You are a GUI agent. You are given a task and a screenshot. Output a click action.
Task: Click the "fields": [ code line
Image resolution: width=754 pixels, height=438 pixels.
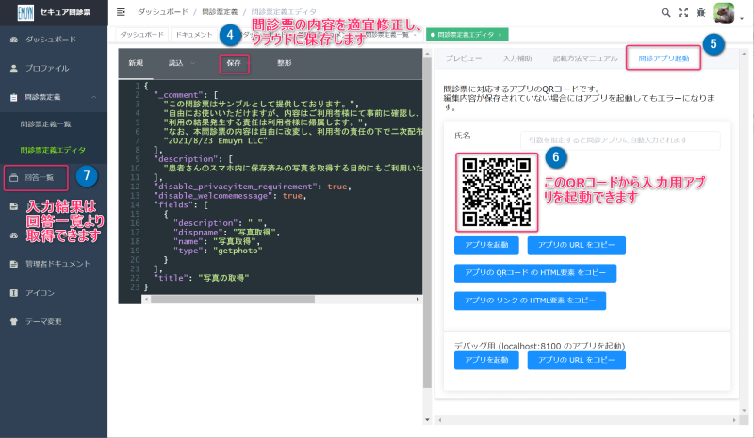coord(180,204)
